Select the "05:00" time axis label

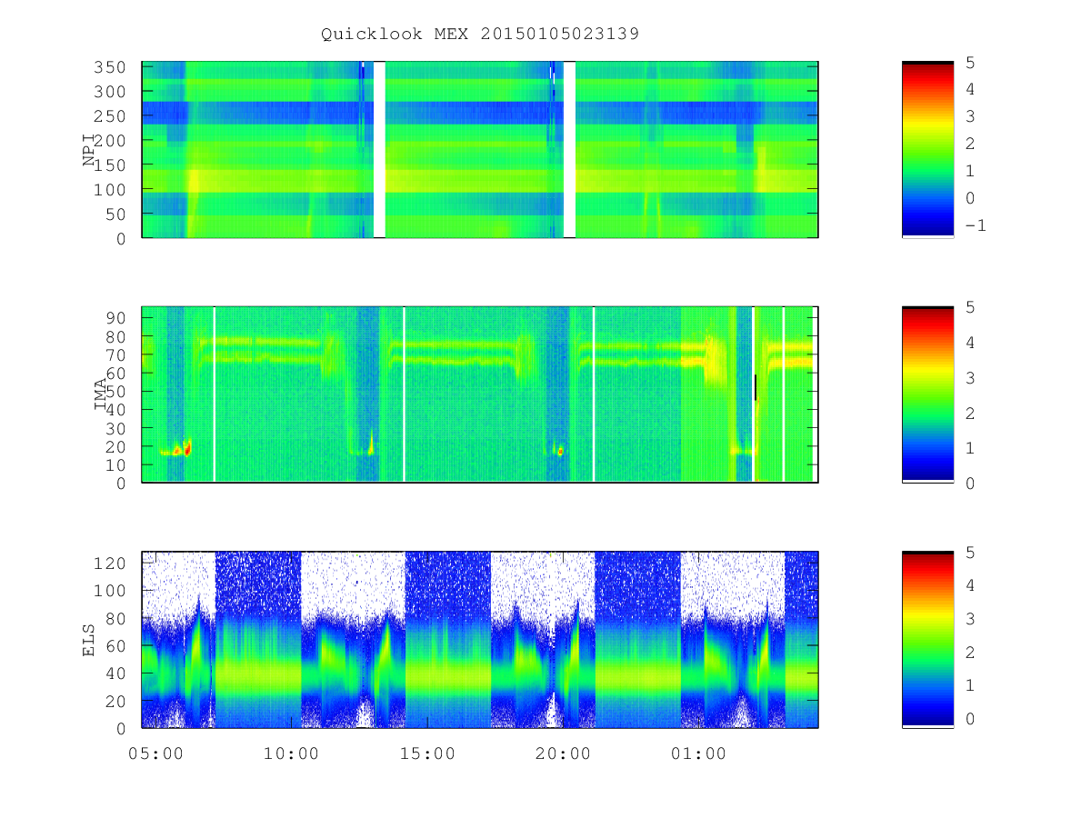click(x=155, y=754)
